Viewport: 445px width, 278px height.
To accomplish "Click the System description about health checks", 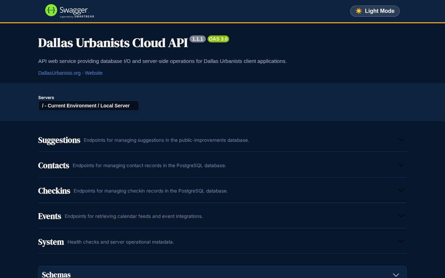I will 121,242.
